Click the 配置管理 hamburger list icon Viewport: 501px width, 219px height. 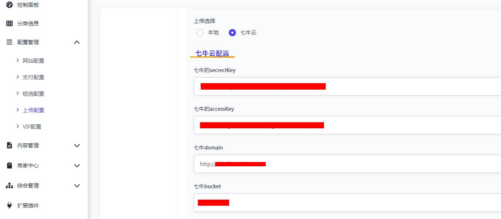point(9,42)
